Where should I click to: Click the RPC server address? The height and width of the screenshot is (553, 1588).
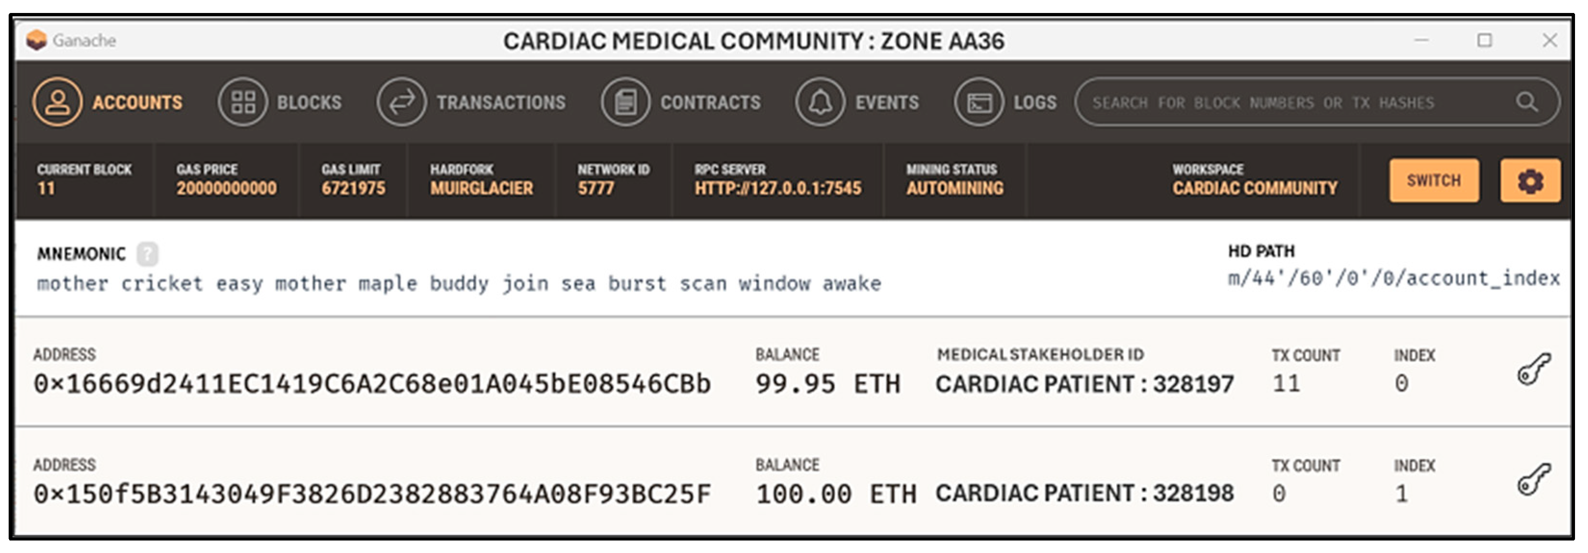[778, 188]
